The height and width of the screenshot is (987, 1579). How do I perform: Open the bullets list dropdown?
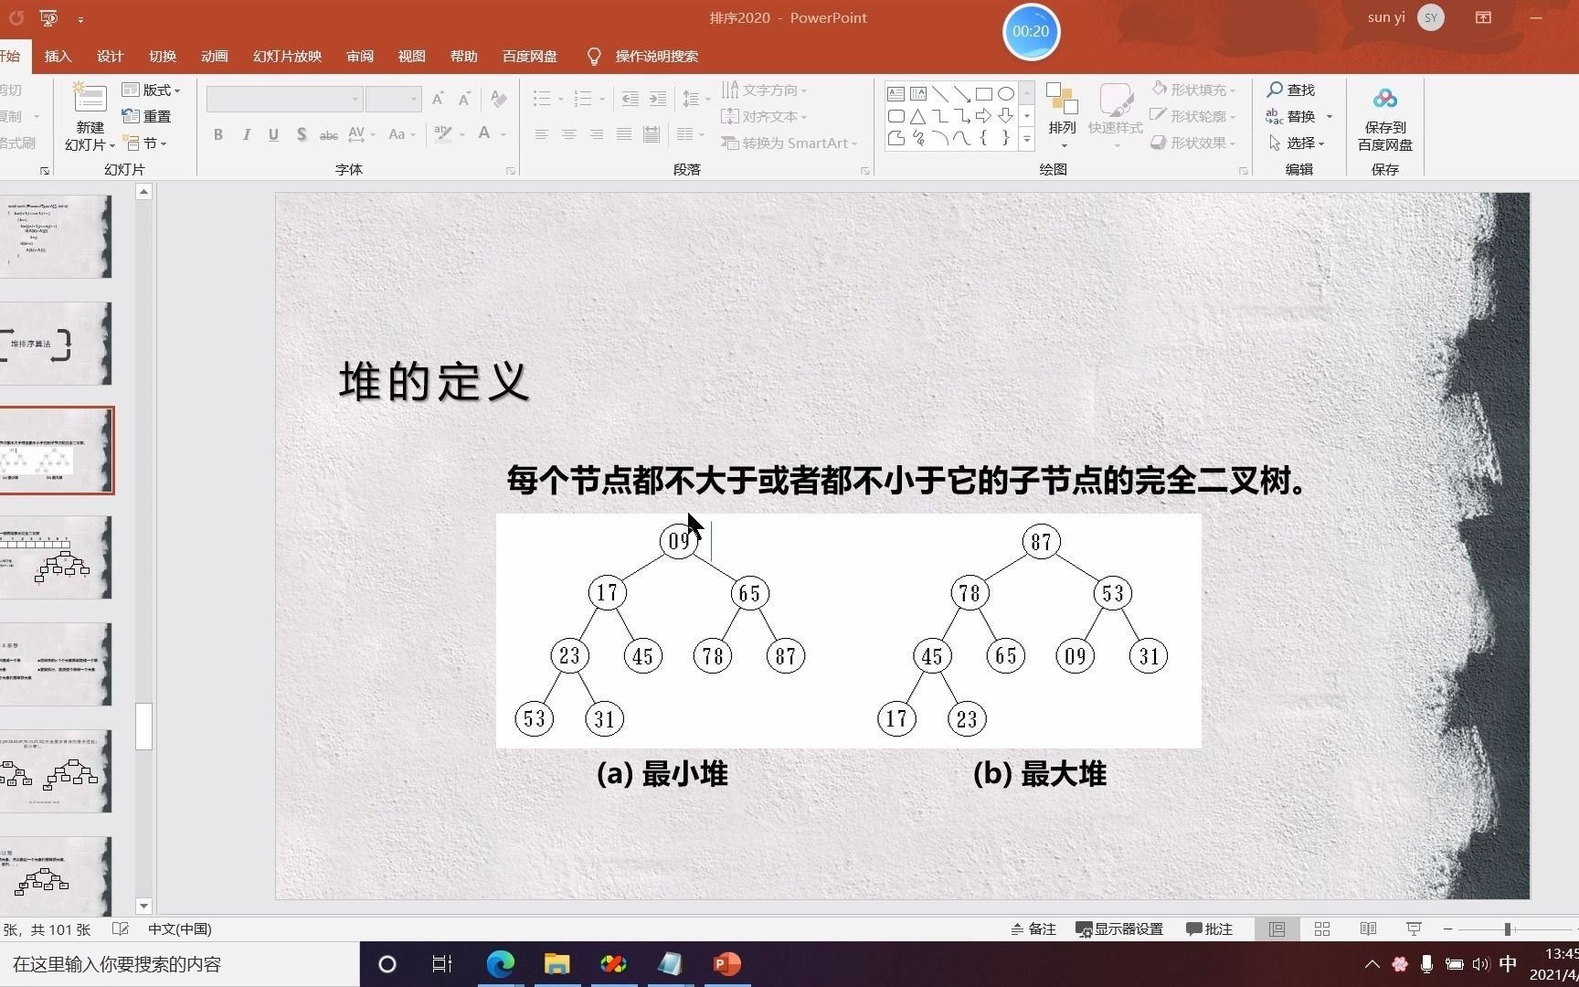(x=558, y=99)
